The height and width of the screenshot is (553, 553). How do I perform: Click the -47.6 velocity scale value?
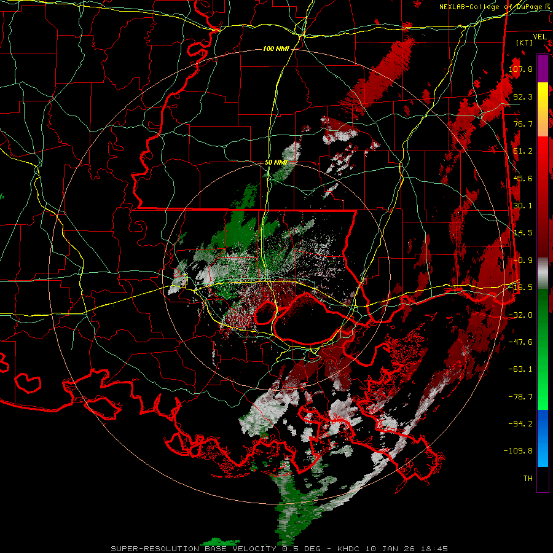(x=520, y=342)
